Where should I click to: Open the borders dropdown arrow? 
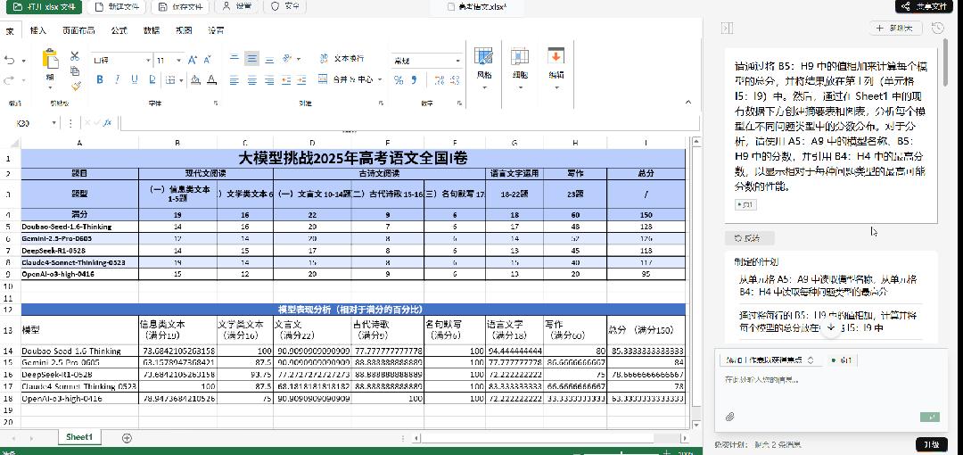coord(180,80)
